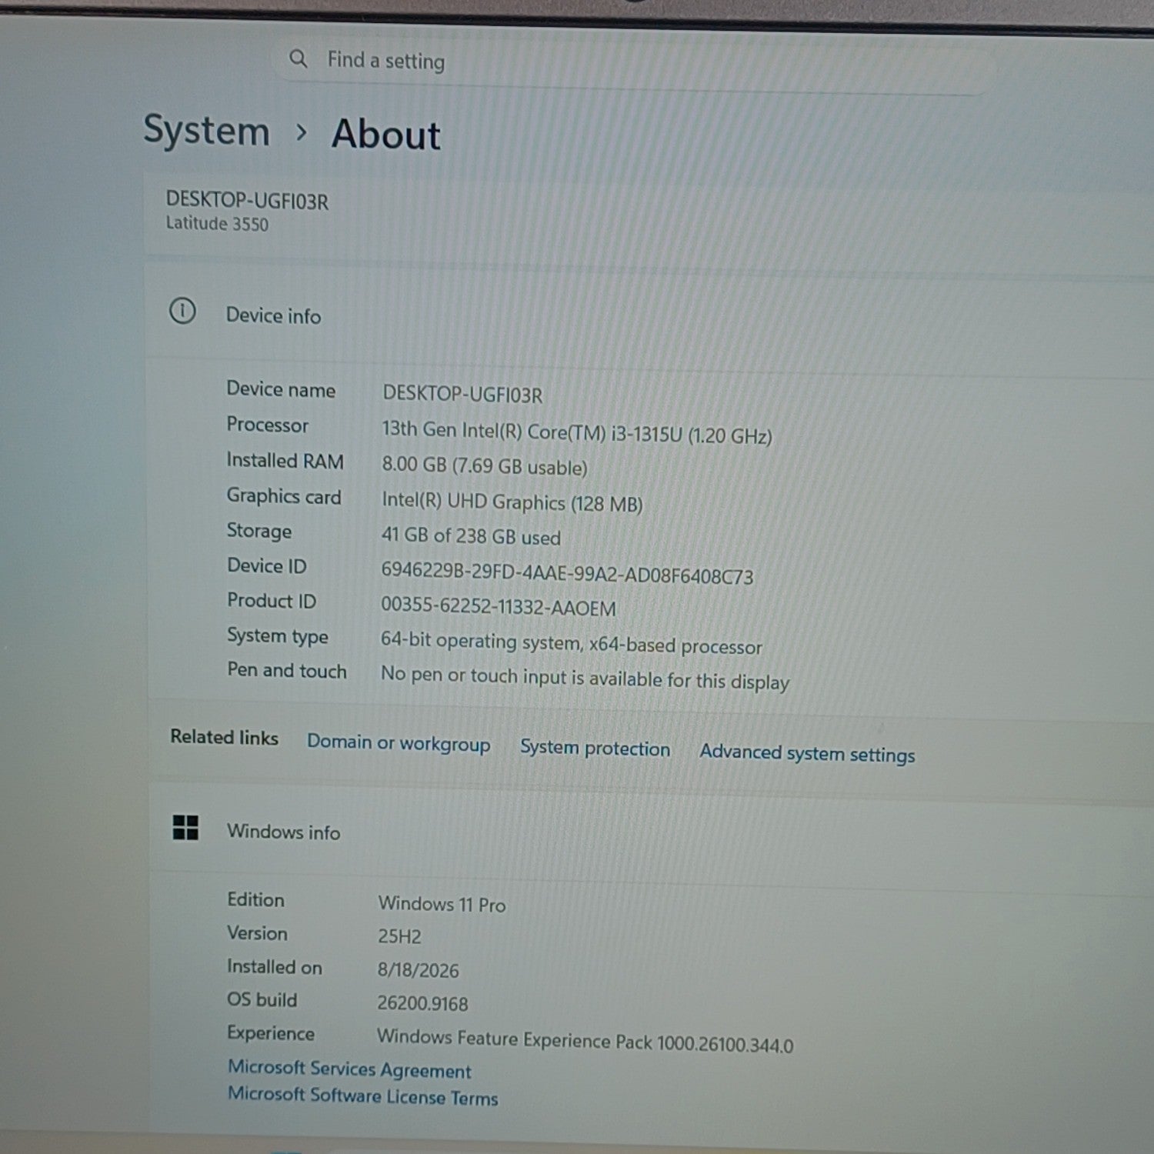Select Windows Feature Experience Pack value

tap(585, 1040)
